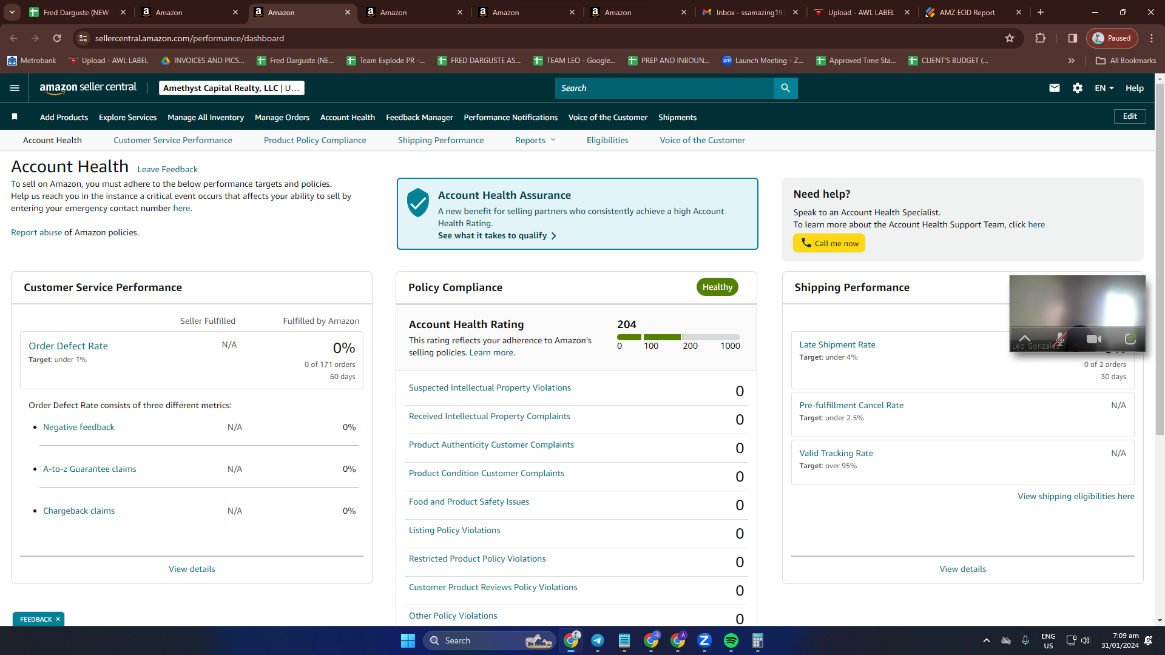
Task: Focus the Seller Central search field
Action: tap(664, 88)
